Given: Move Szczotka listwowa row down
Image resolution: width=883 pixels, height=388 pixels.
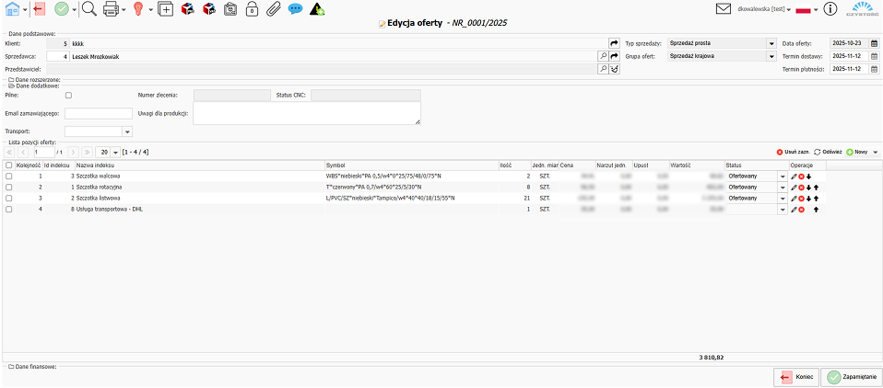Looking at the screenshot, I should (808, 199).
